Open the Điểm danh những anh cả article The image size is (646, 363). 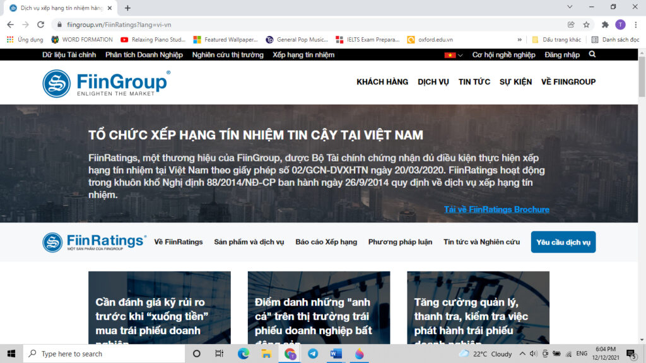click(x=319, y=308)
